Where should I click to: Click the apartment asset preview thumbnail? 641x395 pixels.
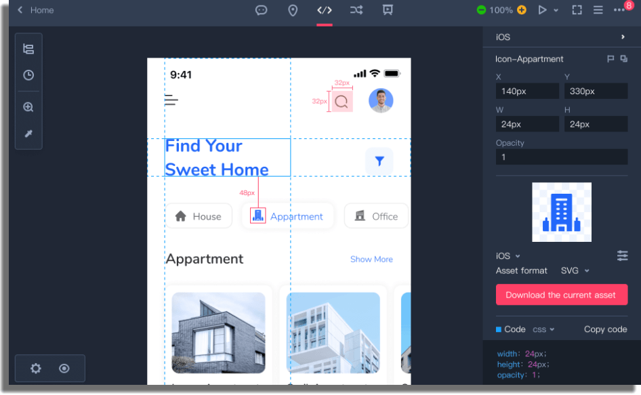562,212
